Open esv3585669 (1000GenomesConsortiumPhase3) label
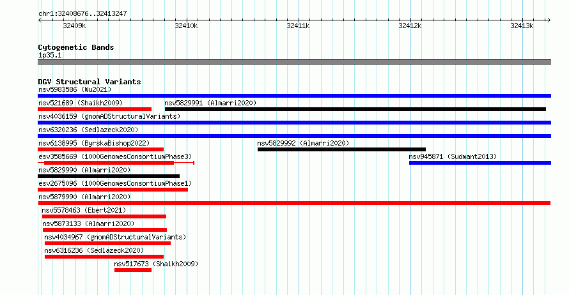Screen dimensions: 569x295 tap(115, 156)
